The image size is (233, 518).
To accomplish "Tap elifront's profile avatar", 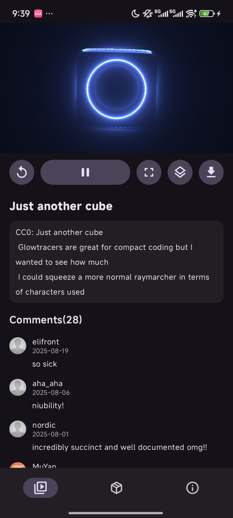I will 18,346.
